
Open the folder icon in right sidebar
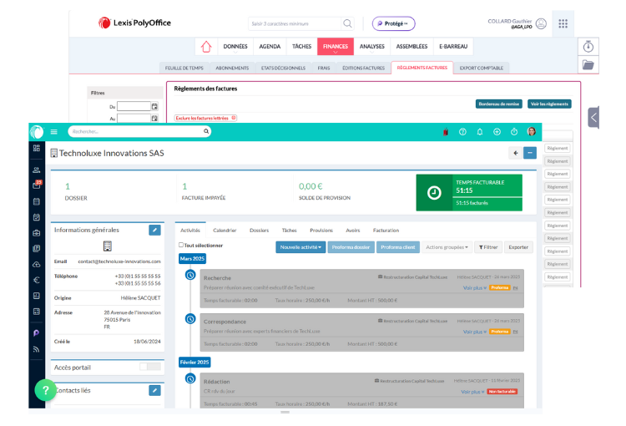[x=588, y=65]
